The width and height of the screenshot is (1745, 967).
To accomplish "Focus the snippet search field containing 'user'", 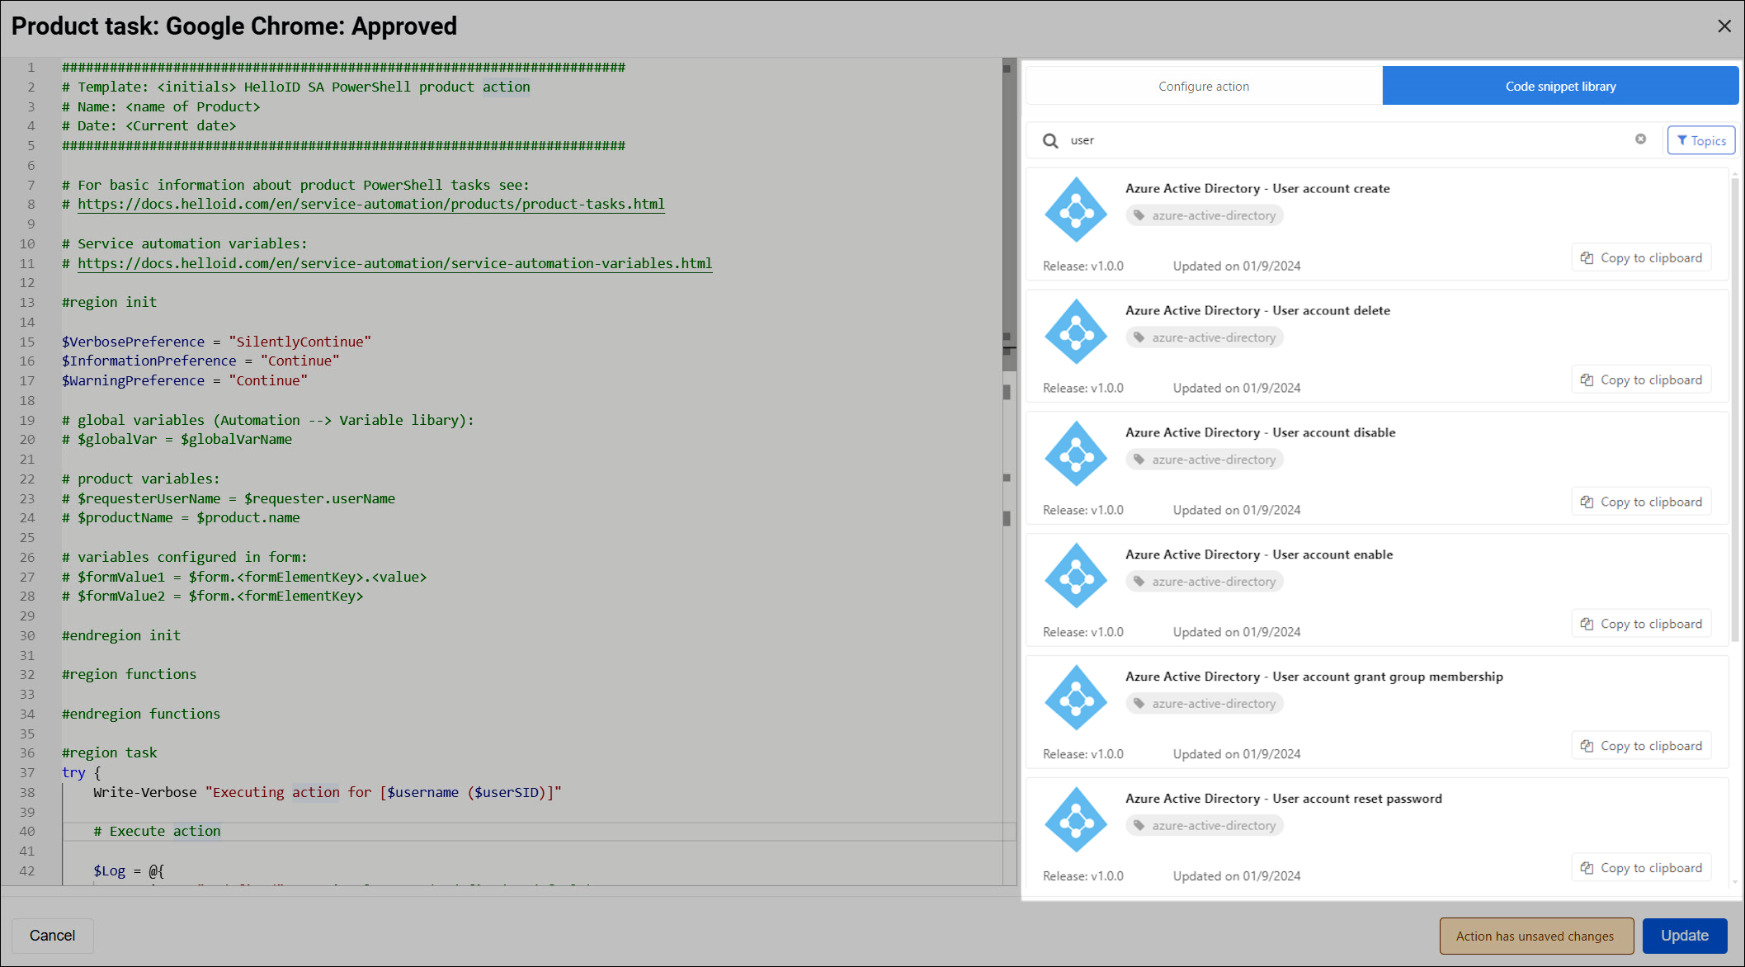I will tap(1345, 140).
